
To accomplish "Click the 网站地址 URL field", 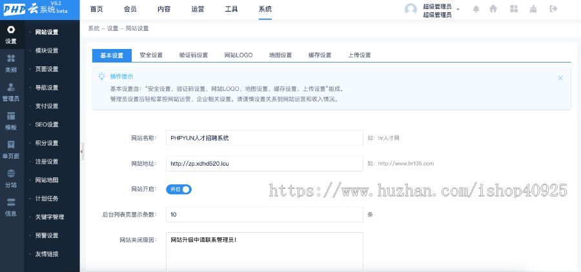I will [264, 164].
